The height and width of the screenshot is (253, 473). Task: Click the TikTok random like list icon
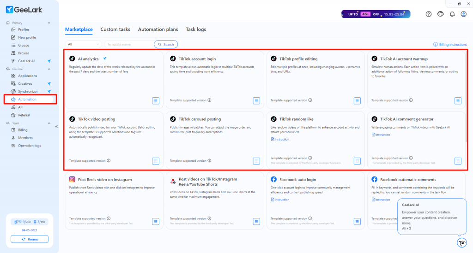tap(357, 161)
